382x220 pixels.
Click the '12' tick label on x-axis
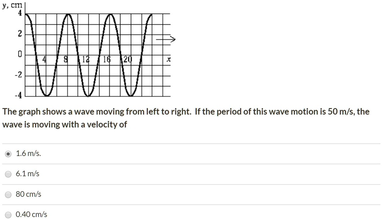[x=86, y=59]
